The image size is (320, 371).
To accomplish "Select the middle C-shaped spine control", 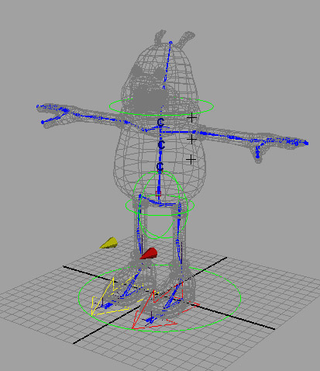I will point(161,144).
